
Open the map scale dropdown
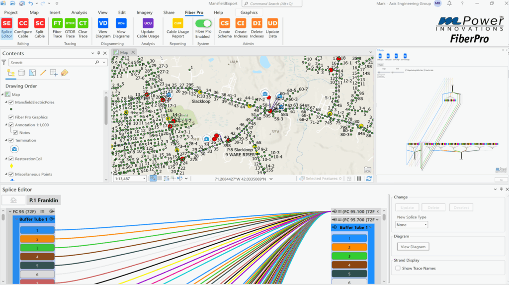point(144,179)
